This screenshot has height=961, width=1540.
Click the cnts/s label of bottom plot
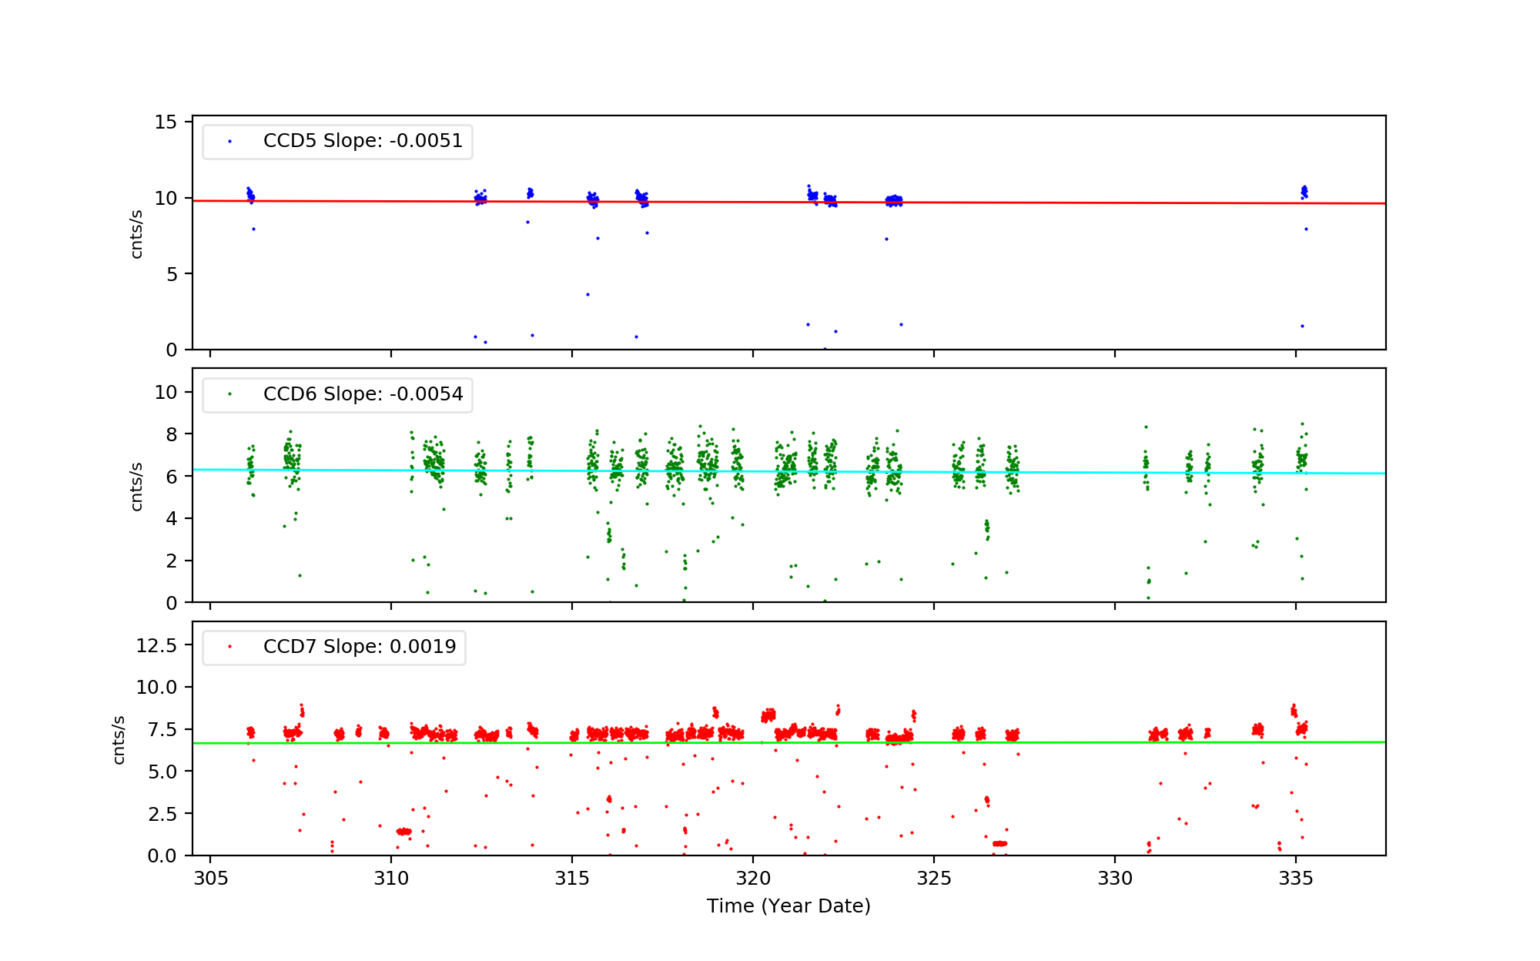pyautogui.click(x=119, y=740)
